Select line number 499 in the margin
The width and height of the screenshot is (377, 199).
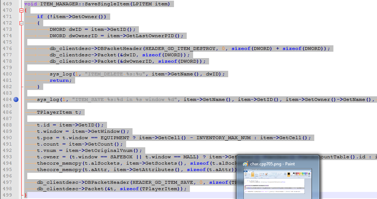[7, 195]
